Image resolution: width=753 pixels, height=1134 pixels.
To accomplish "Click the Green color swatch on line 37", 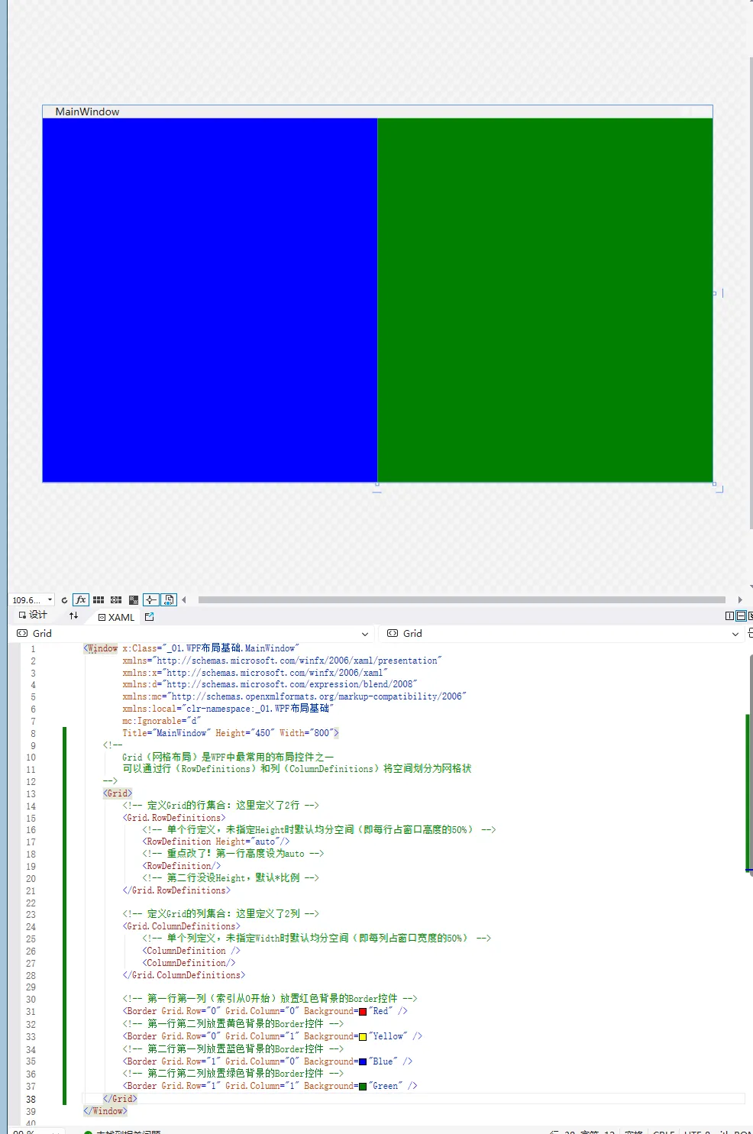I will pos(363,1087).
